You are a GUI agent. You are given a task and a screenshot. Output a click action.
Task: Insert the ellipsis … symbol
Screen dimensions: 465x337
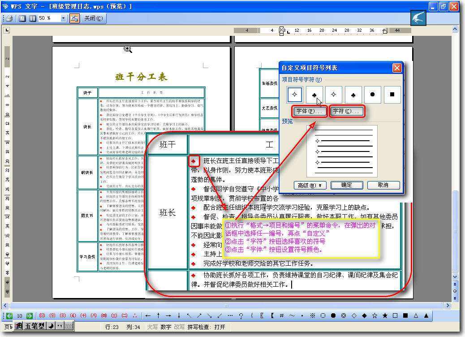click(230, 315)
